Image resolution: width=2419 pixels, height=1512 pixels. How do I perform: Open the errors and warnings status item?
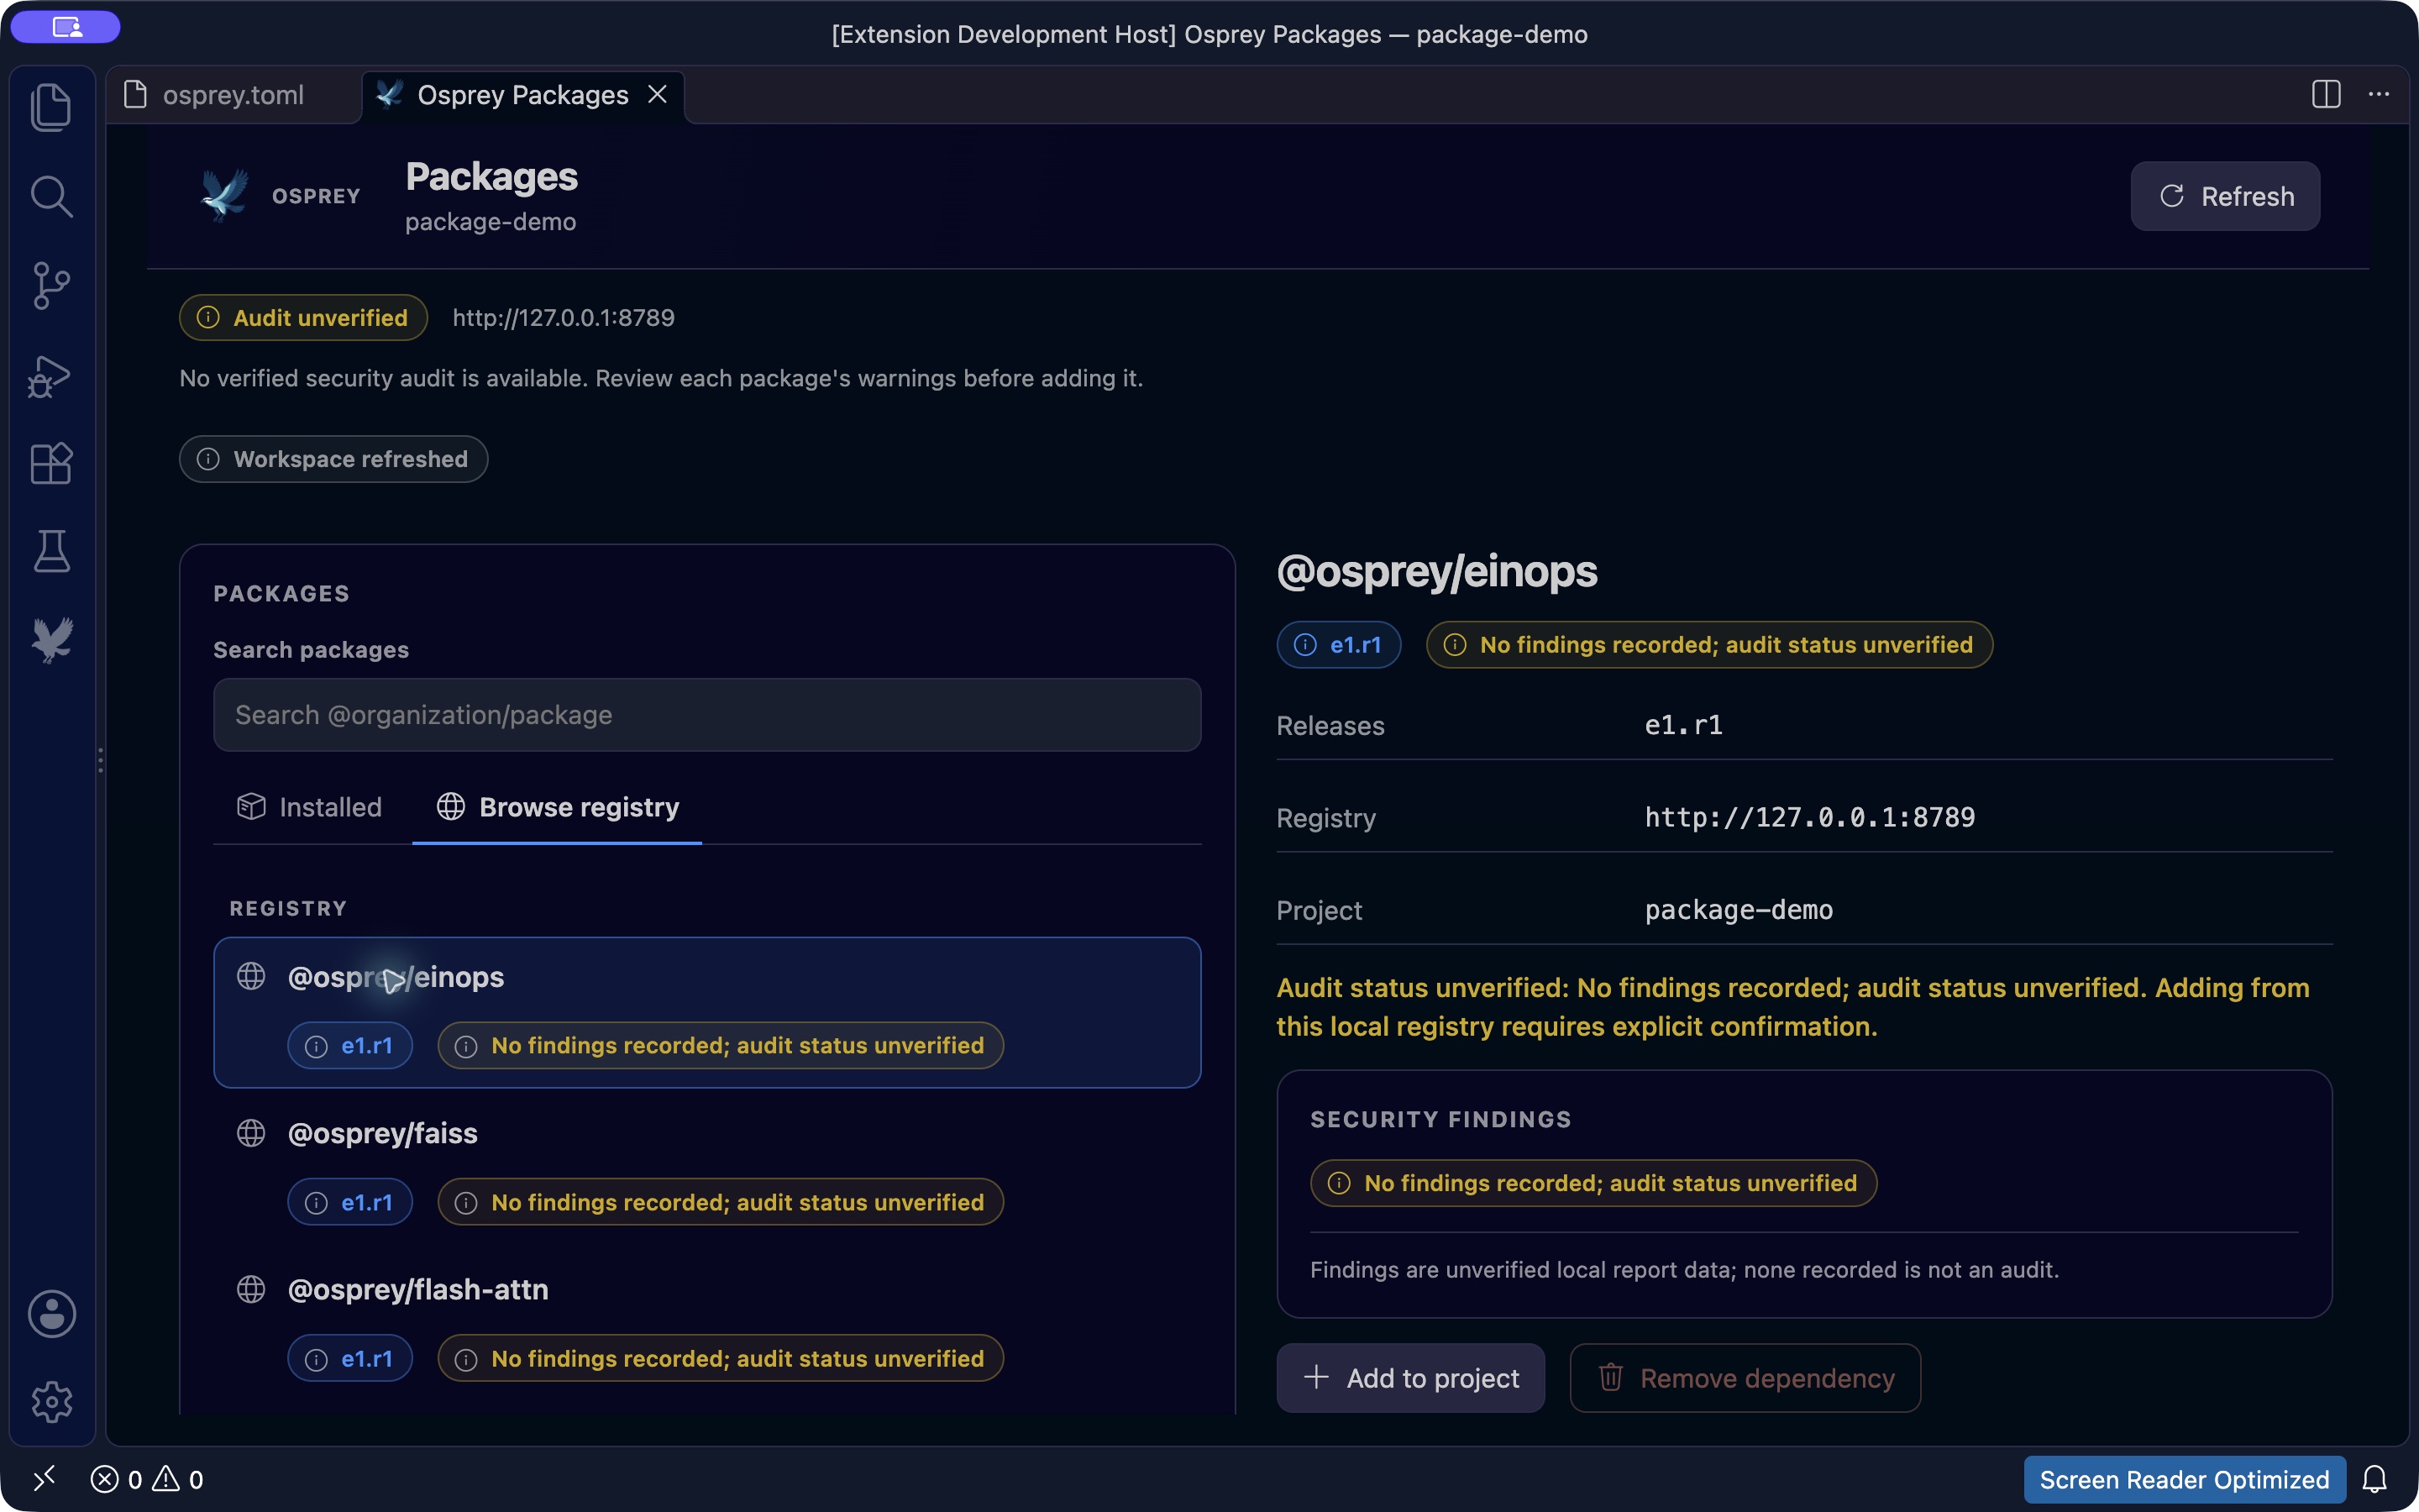coord(147,1479)
